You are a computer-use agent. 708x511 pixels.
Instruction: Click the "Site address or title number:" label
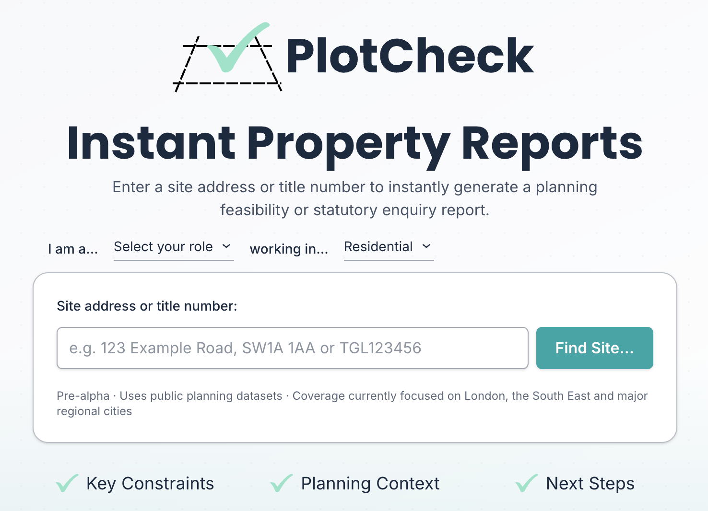pyautogui.click(x=147, y=306)
